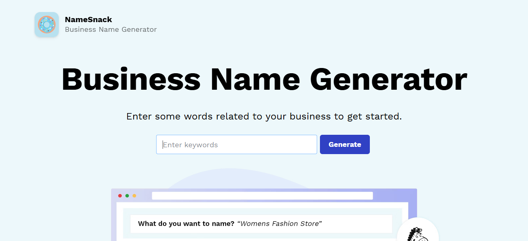Image resolution: width=528 pixels, height=241 pixels.
Task: Click the green dot in mock browser
Action: tap(127, 196)
